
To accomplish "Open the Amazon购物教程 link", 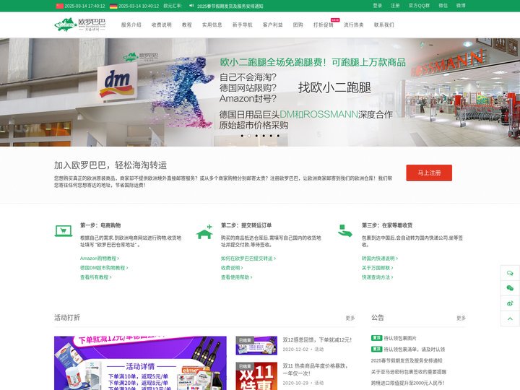I will pyautogui.click(x=100, y=259).
